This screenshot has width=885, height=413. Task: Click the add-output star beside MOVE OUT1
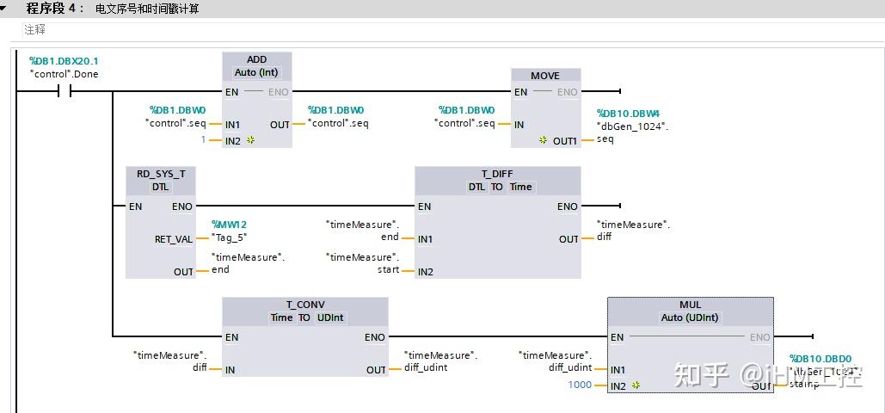pyautogui.click(x=543, y=140)
